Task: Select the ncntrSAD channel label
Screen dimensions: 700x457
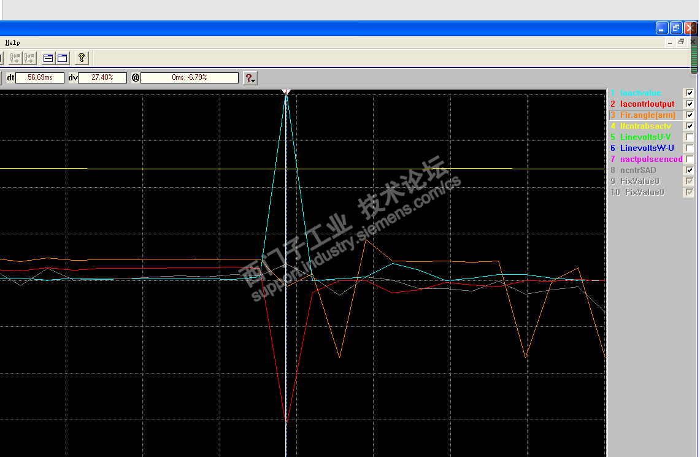Action: tap(638, 170)
